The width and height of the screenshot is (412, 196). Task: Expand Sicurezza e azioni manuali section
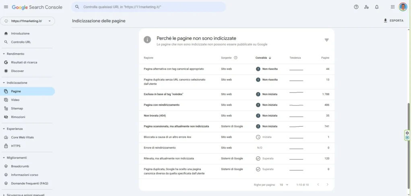coord(4,195)
